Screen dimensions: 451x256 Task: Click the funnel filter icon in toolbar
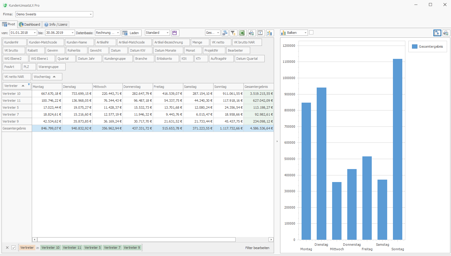pyautogui.click(x=233, y=33)
